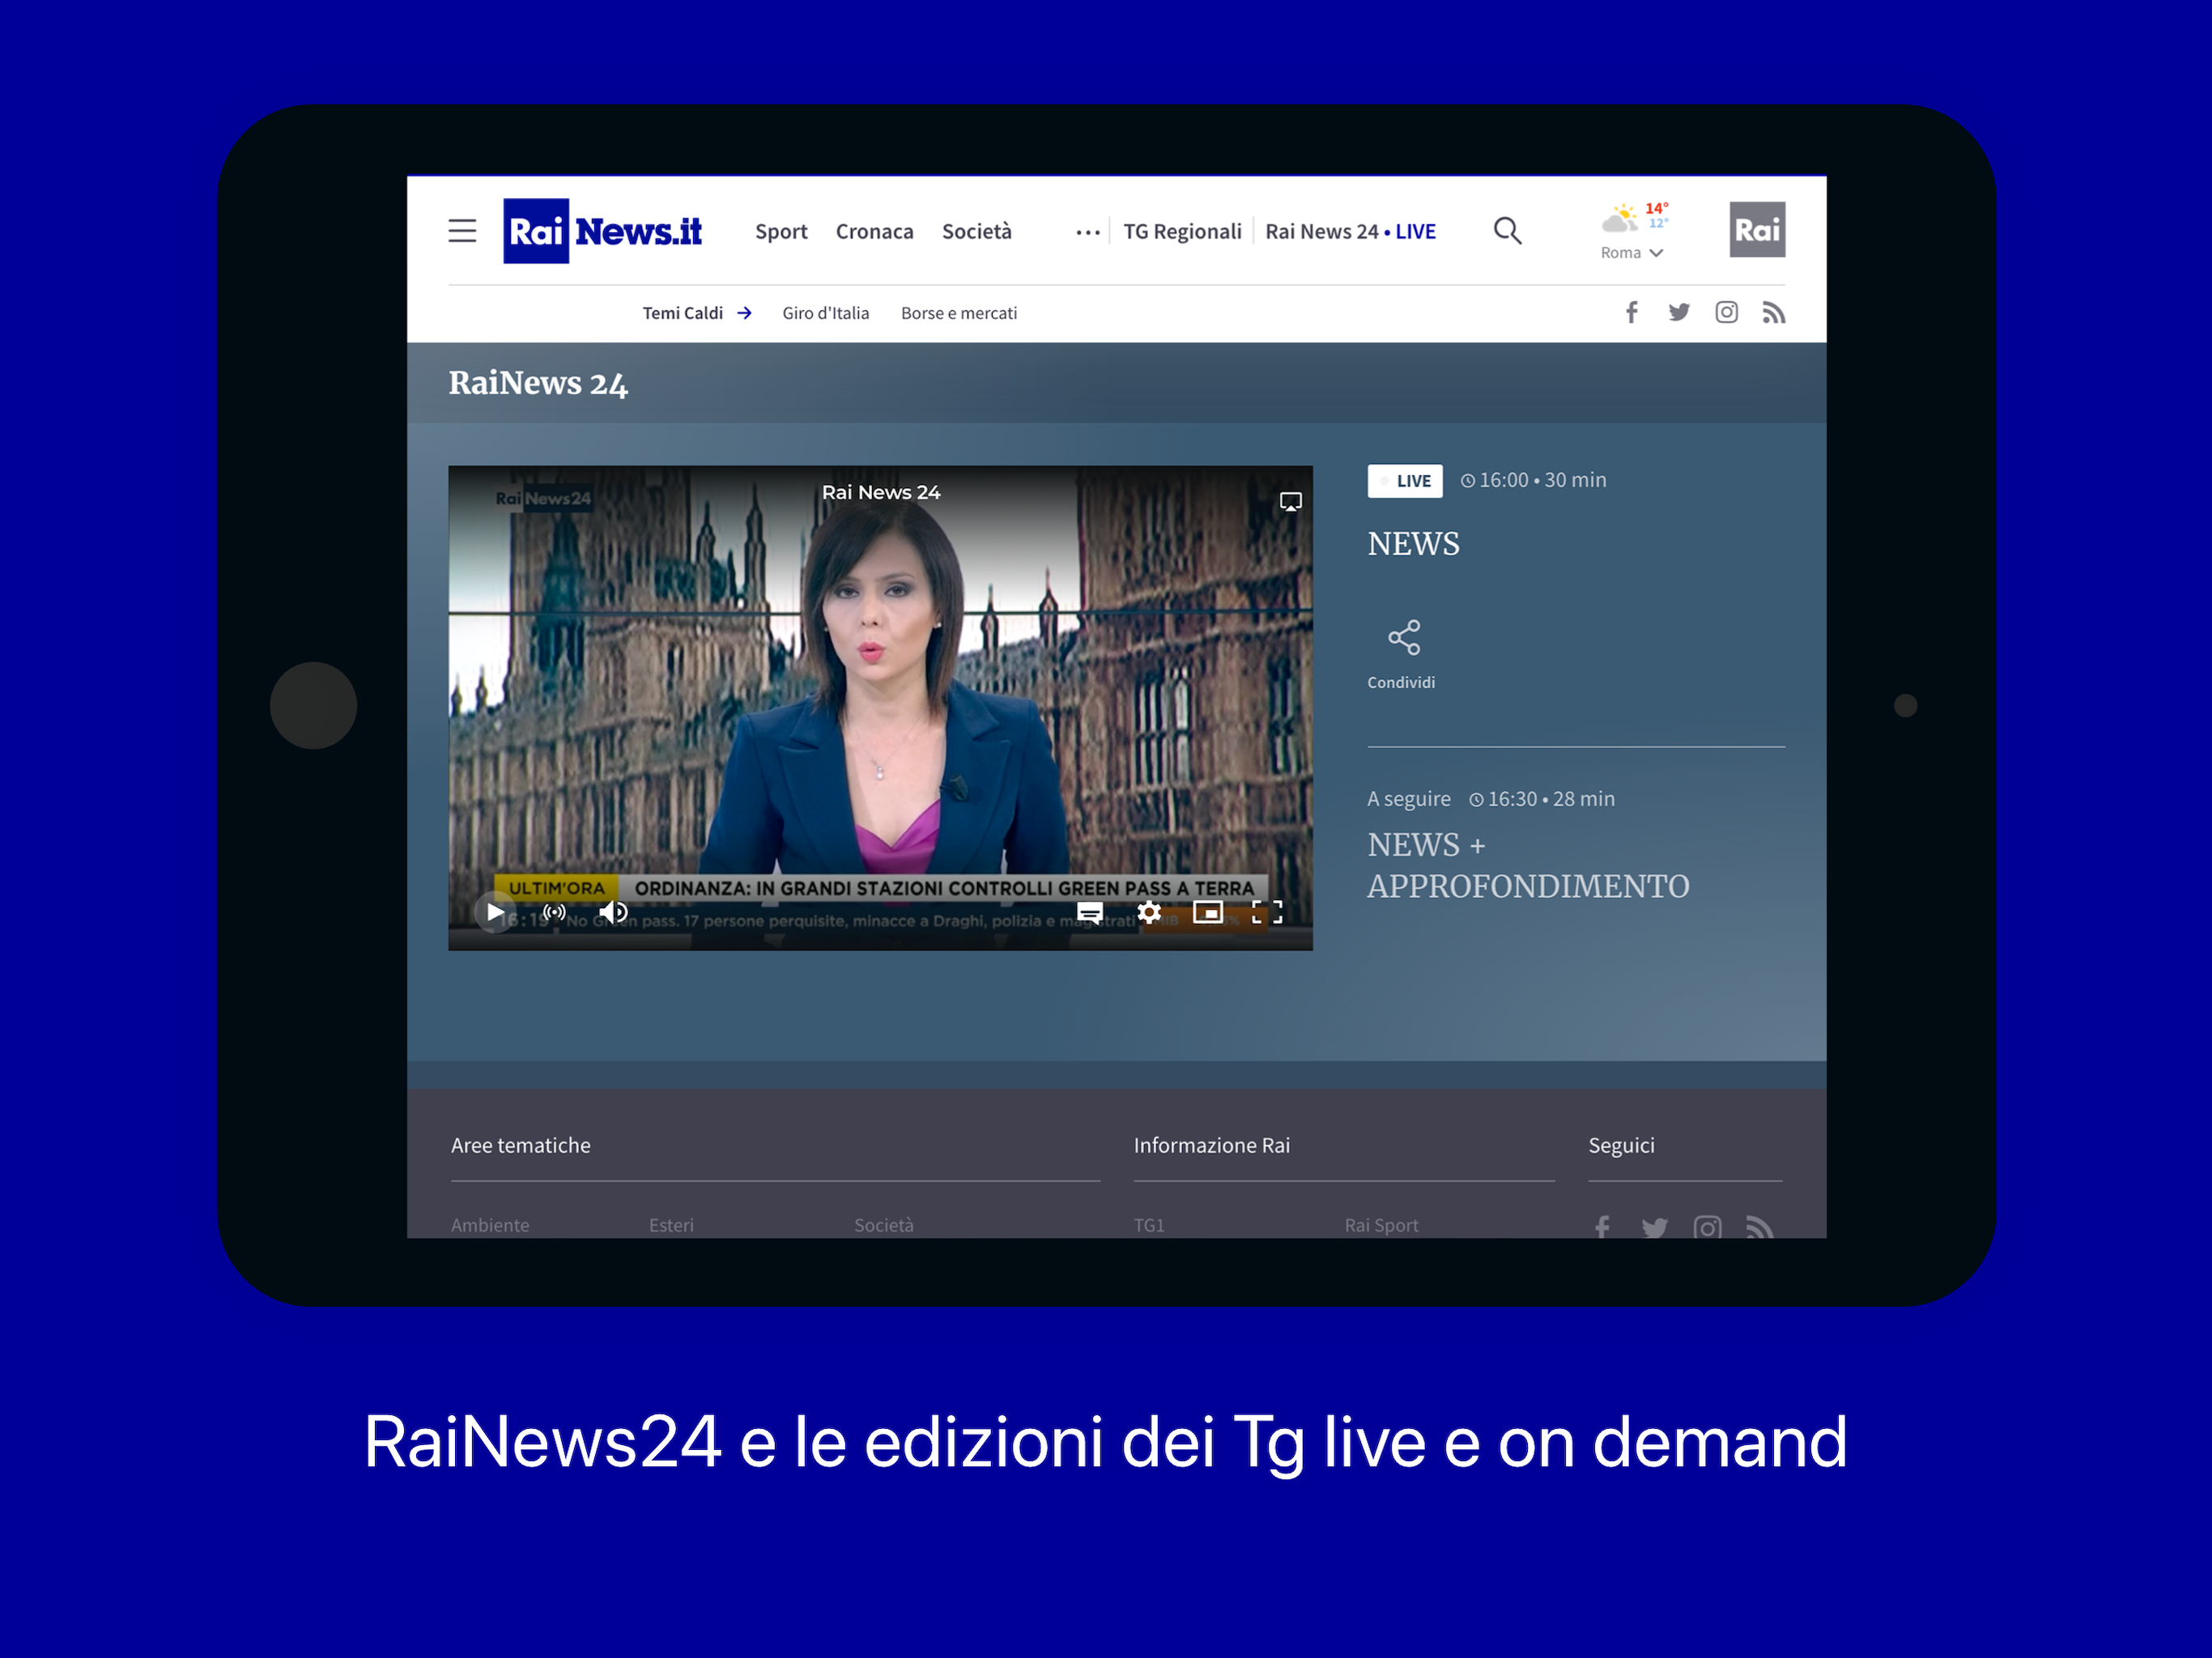Click the search magnifier icon
The image size is (2212, 1658).
(1507, 231)
